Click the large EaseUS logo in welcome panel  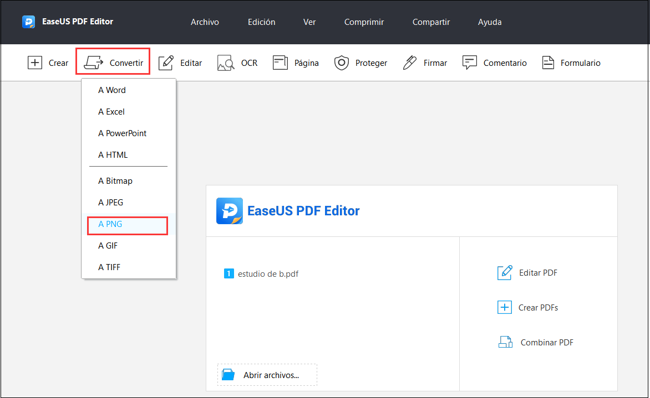tap(230, 210)
